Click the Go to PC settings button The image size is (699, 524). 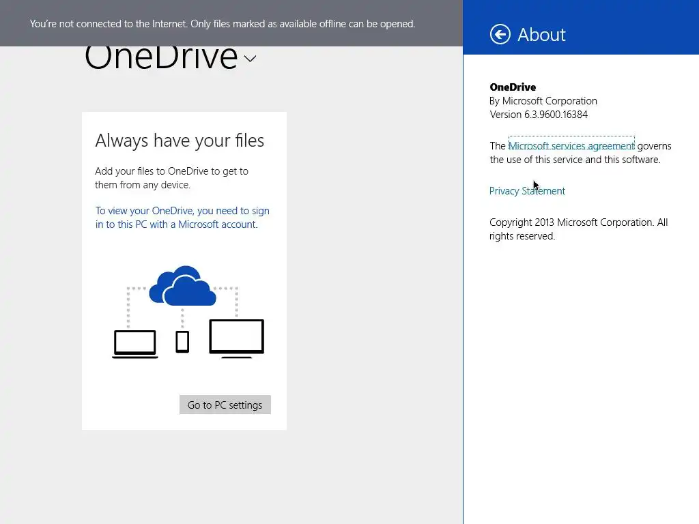(x=225, y=405)
